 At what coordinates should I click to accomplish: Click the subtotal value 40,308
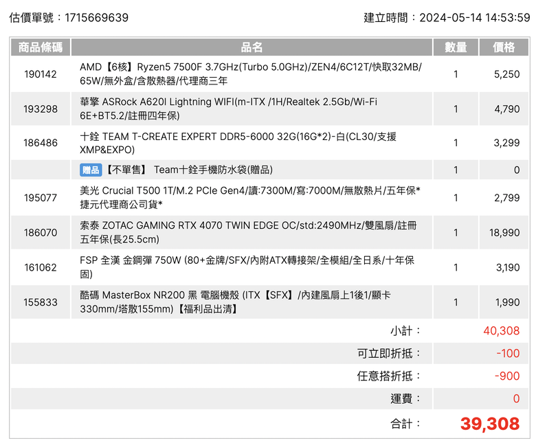(x=502, y=330)
